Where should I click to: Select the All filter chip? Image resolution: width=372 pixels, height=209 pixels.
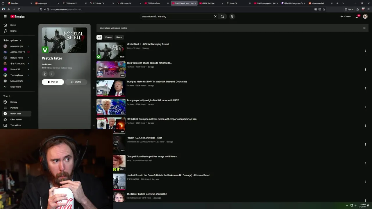point(99,37)
